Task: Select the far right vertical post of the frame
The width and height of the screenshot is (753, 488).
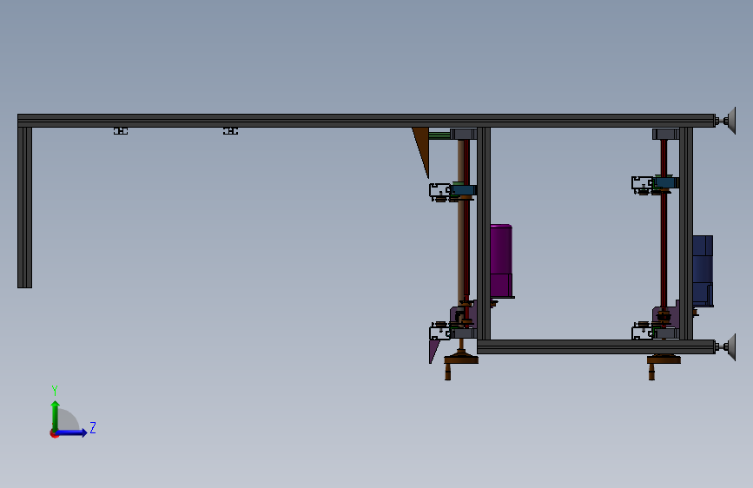Action: click(686, 234)
